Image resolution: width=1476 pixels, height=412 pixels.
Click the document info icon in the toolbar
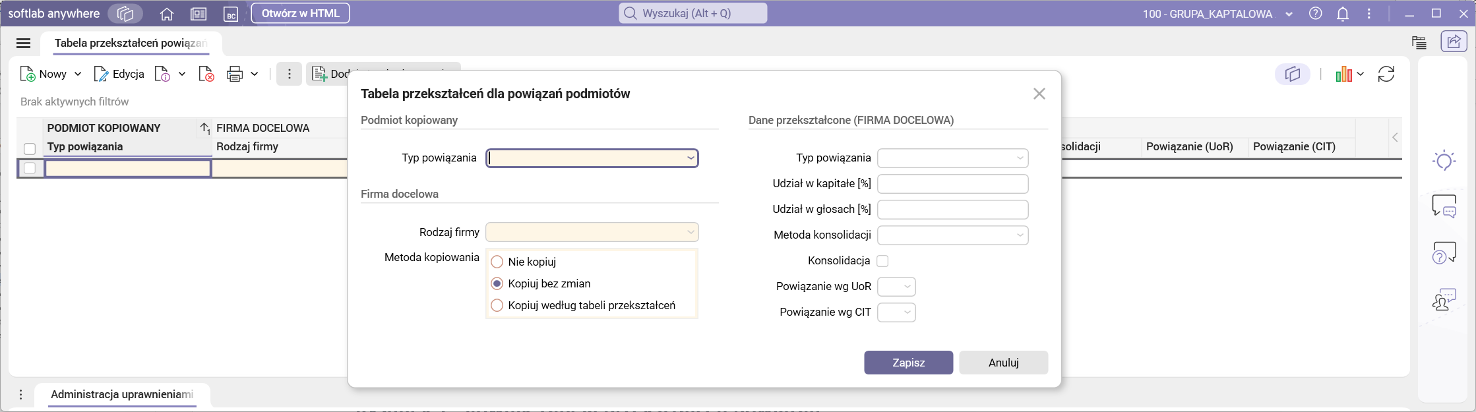tap(162, 74)
